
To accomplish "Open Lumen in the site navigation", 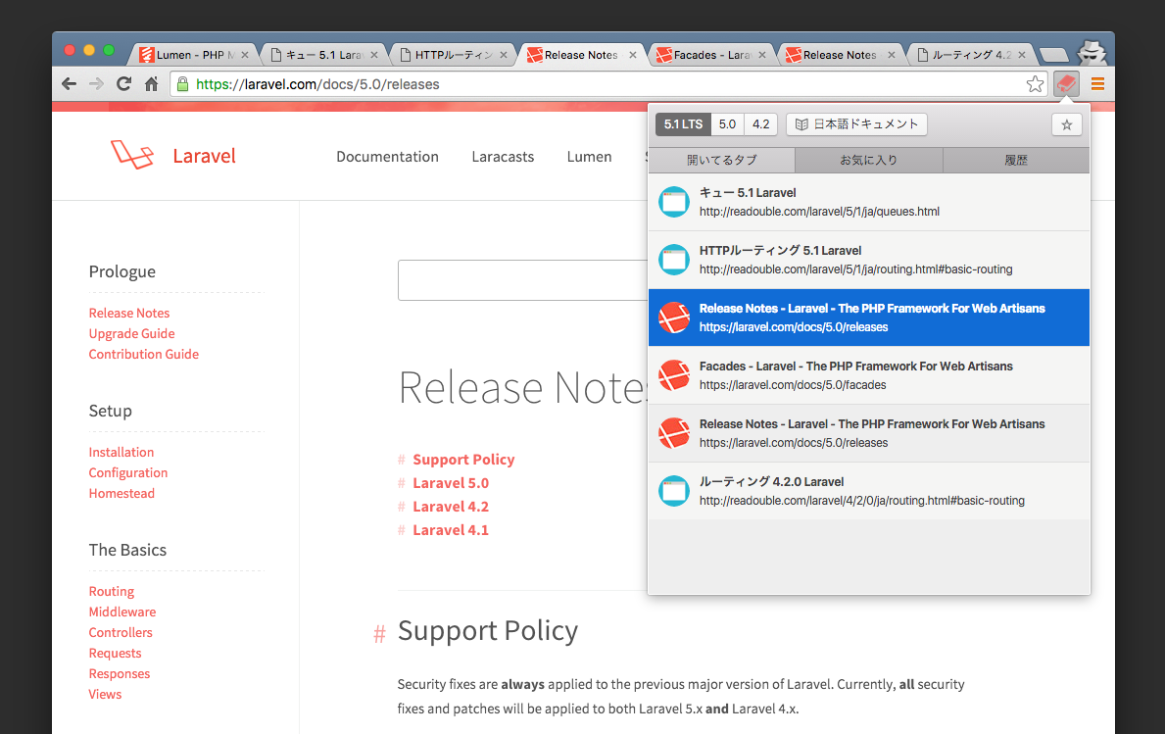I will pyautogui.click(x=589, y=157).
